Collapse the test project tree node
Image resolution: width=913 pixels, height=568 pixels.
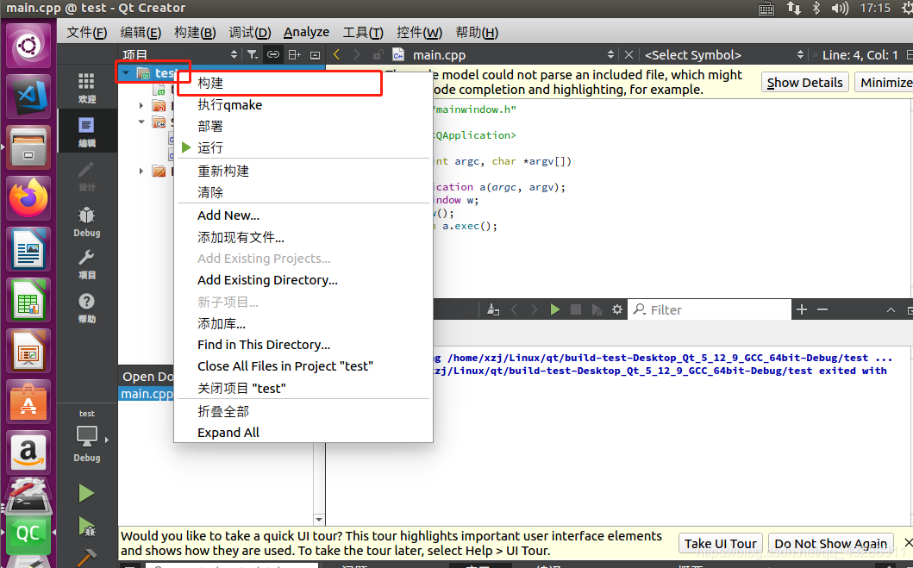click(x=126, y=72)
